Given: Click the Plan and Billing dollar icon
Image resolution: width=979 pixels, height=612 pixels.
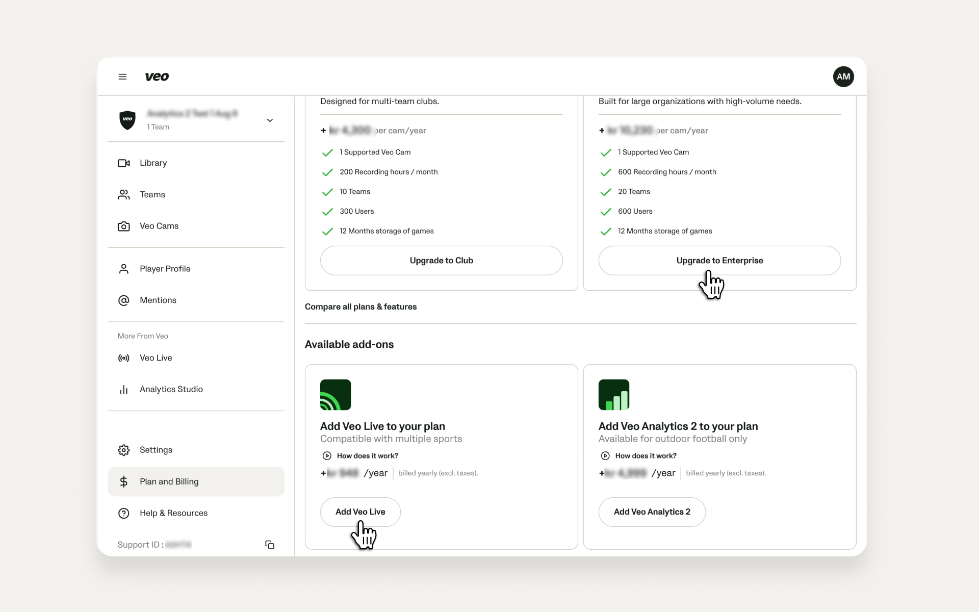Looking at the screenshot, I should coord(124,481).
